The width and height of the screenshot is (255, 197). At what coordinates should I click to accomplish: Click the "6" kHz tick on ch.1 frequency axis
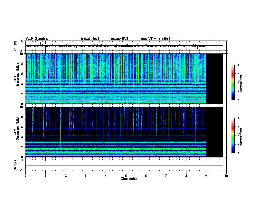pos(22,74)
